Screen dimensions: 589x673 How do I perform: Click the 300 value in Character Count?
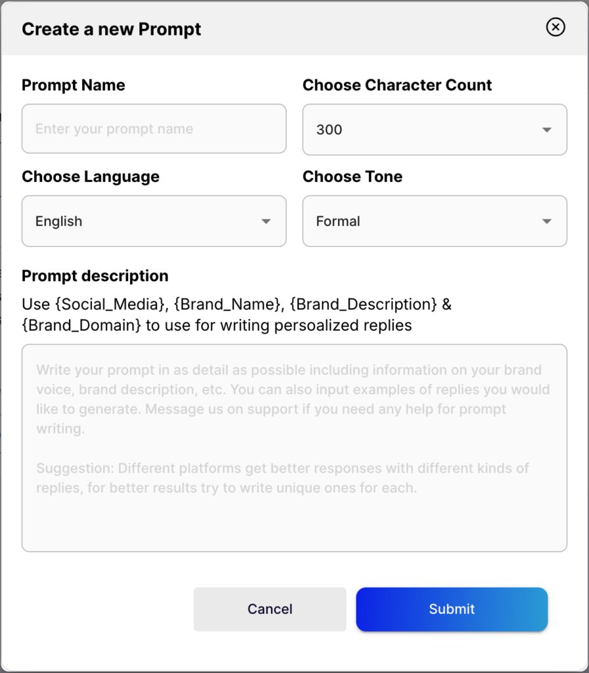point(329,129)
